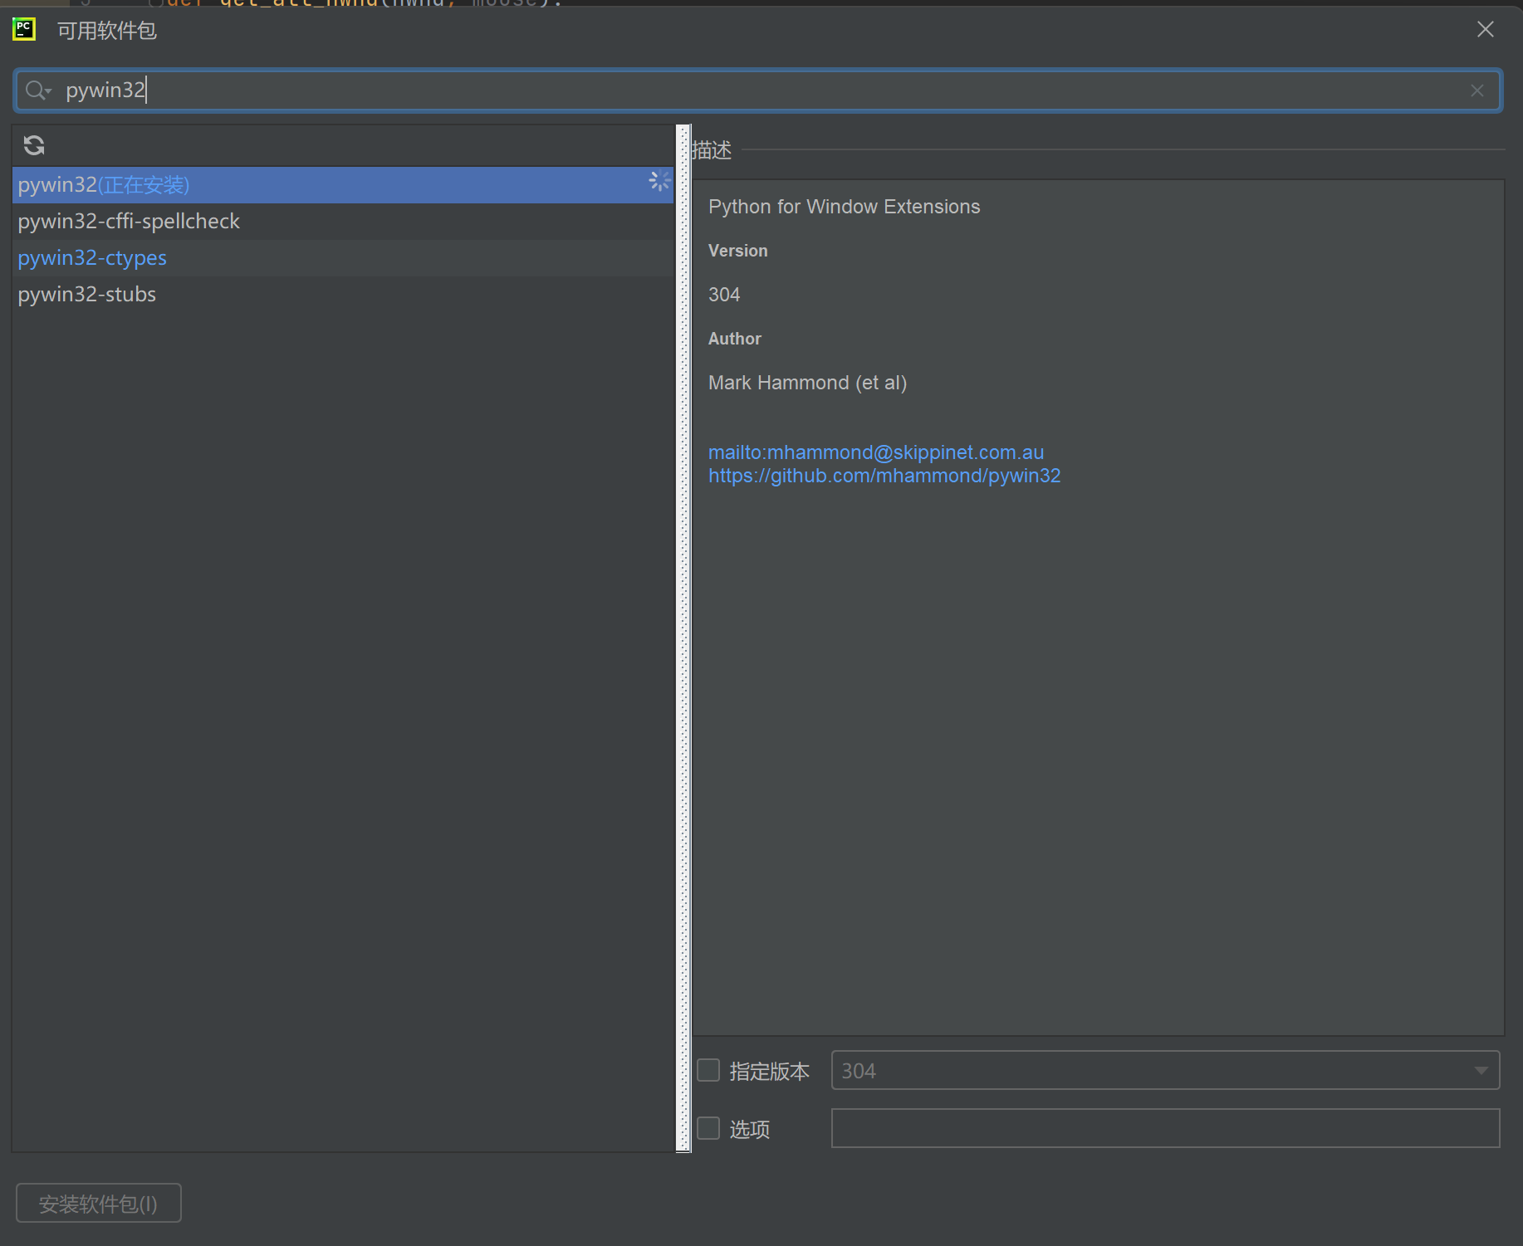Open the mailto mhammond email link
Screen dimensions: 1523x1246
[876, 452]
